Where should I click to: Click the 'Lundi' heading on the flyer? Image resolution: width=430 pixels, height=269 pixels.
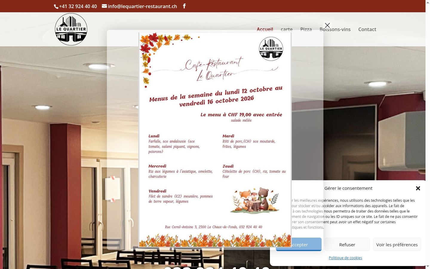[x=154, y=136]
